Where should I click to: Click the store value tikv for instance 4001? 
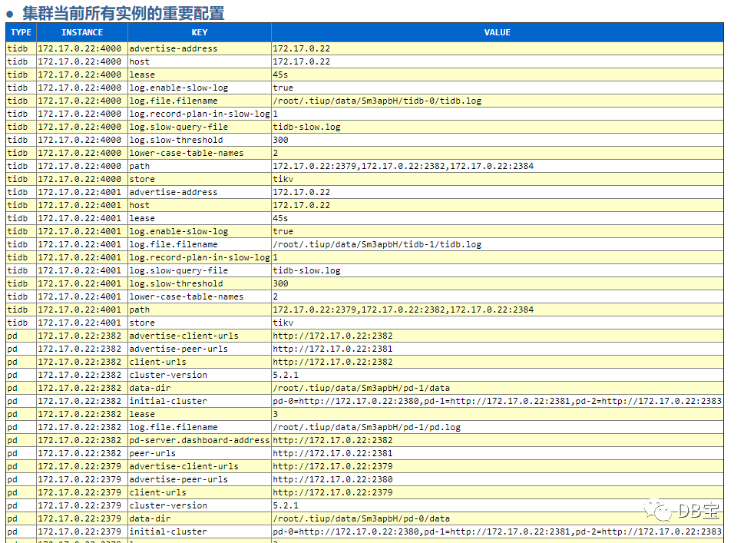click(x=283, y=323)
